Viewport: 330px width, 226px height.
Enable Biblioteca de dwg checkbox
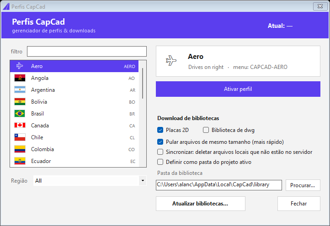[x=206, y=130]
